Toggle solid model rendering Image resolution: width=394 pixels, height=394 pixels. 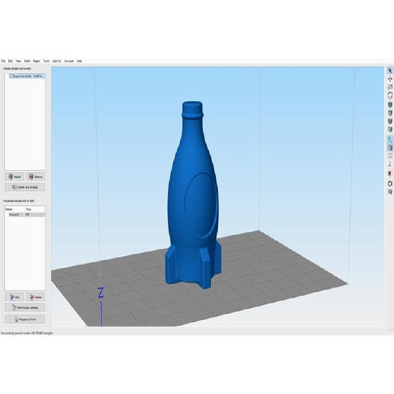[390, 147]
